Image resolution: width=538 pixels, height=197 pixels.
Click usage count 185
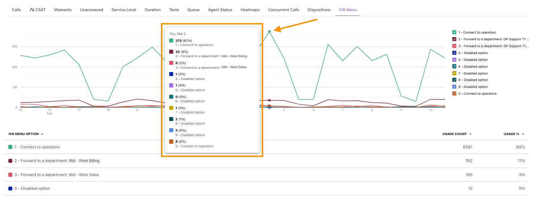coord(469,175)
